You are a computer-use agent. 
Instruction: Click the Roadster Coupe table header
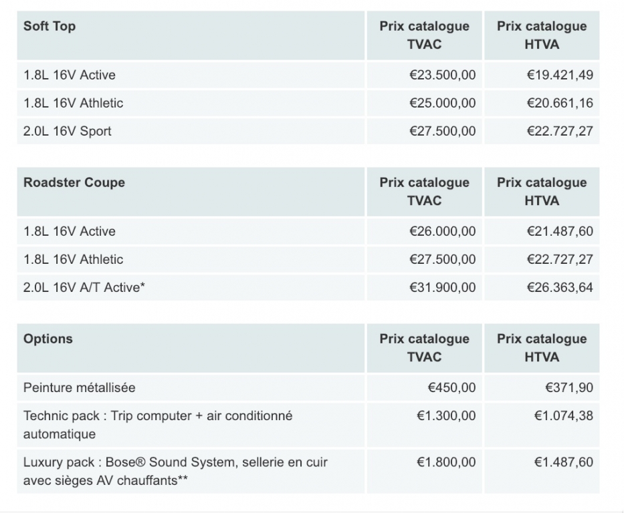point(74,182)
